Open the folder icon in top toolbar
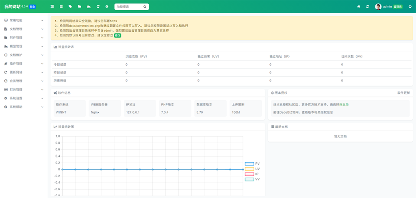The image size is (416, 198). [79, 7]
